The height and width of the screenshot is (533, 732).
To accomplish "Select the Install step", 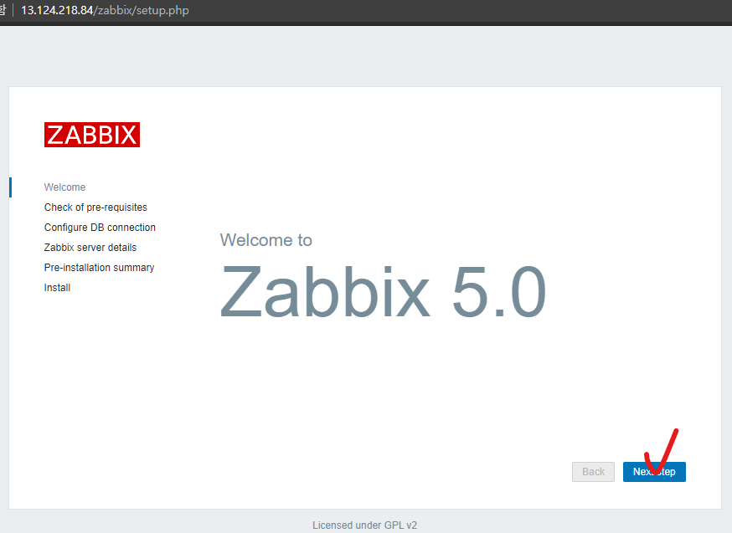I will point(58,287).
